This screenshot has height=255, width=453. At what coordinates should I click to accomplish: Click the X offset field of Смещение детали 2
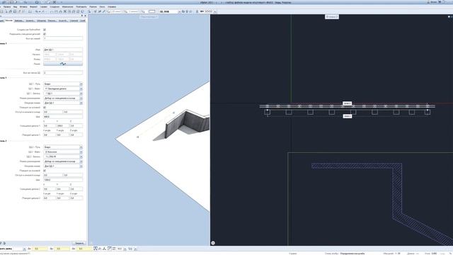(50, 189)
